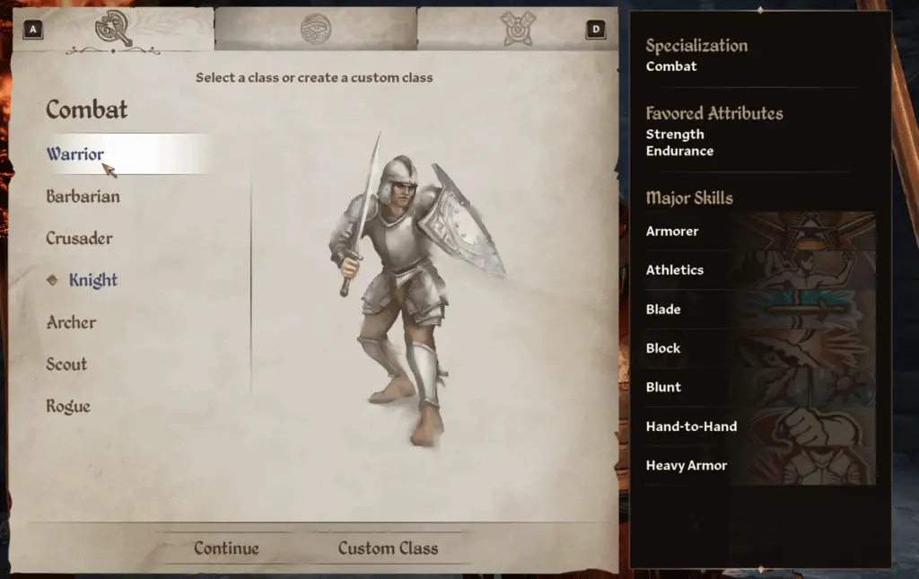
Task: Click the Hand-to-Hand fist artwork
Action: coord(808,426)
